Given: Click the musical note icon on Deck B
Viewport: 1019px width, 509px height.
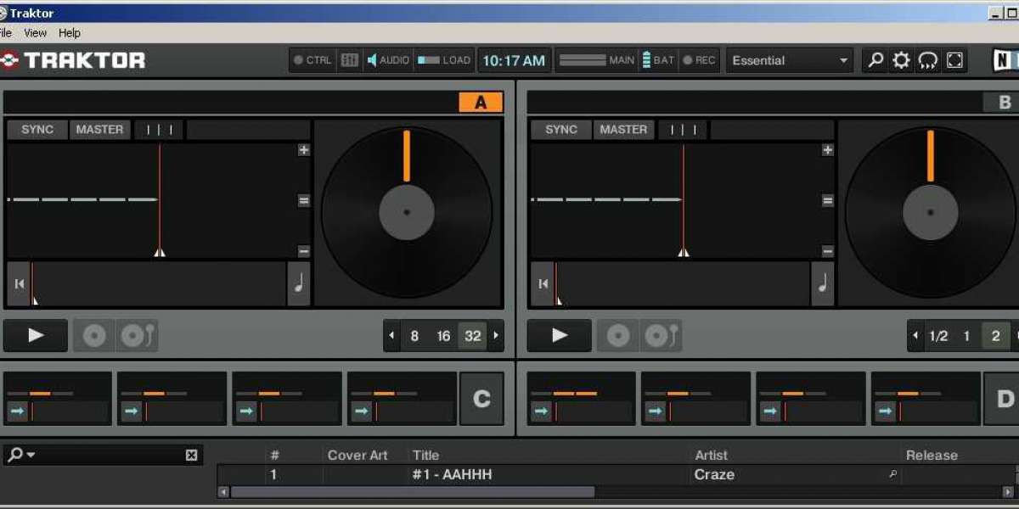Looking at the screenshot, I should pos(823,283).
